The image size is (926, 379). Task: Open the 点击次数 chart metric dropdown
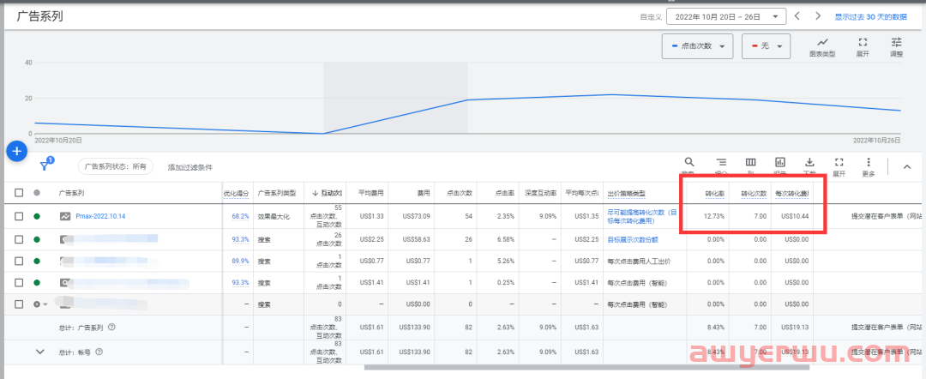(697, 46)
